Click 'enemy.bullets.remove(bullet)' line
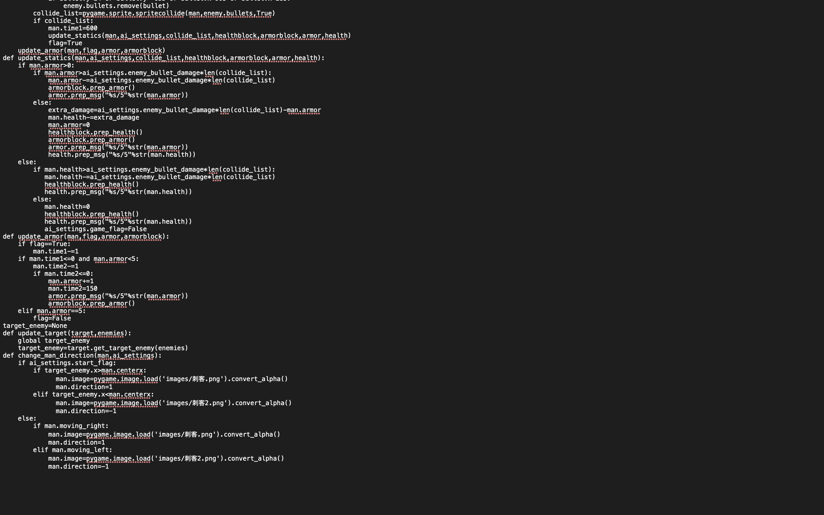824x515 pixels. coord(116,6)
